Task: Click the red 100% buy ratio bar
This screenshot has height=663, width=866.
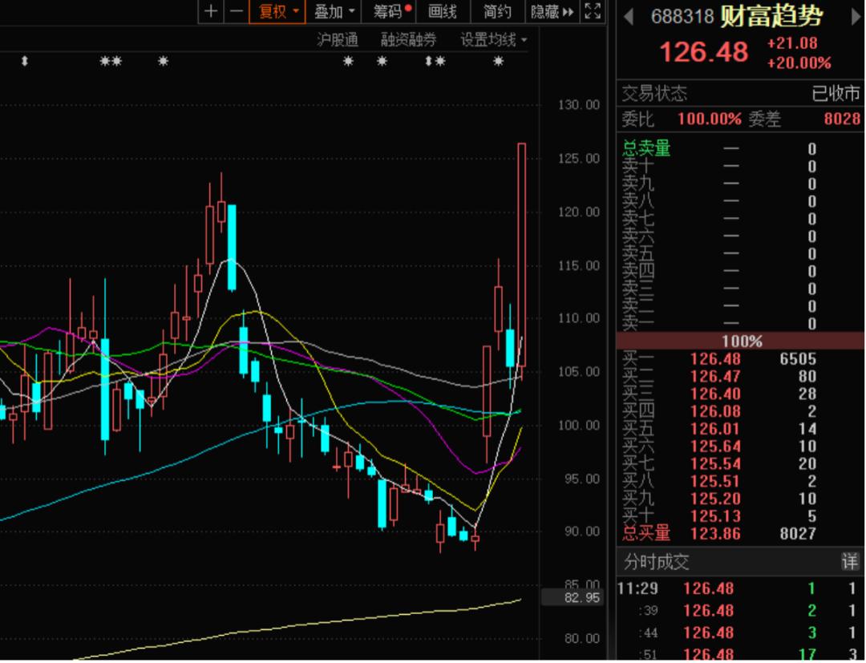Action: point(741,341)
